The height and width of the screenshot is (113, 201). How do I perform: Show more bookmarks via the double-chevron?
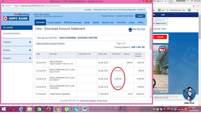point(197,10)
